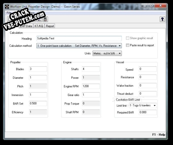Screen dimensions: 173x145
Task: Click the 'Propeller' group label
Action: [16, 62]
